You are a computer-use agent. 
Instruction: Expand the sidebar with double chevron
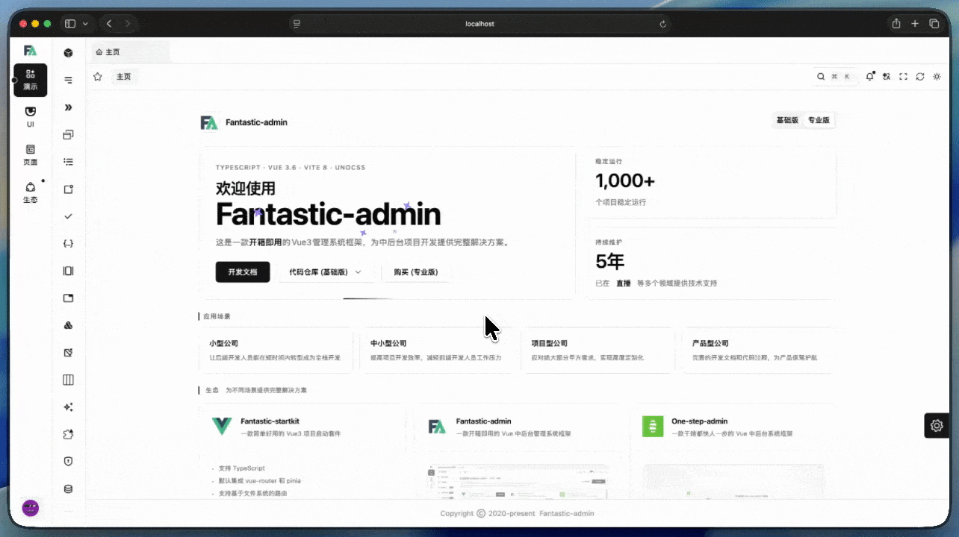69,107
